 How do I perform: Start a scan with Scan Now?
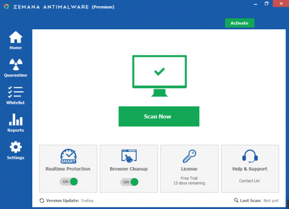tap(159, 116)
